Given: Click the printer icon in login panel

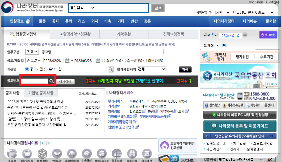Looking at the screenshot, I should (245, 35).
